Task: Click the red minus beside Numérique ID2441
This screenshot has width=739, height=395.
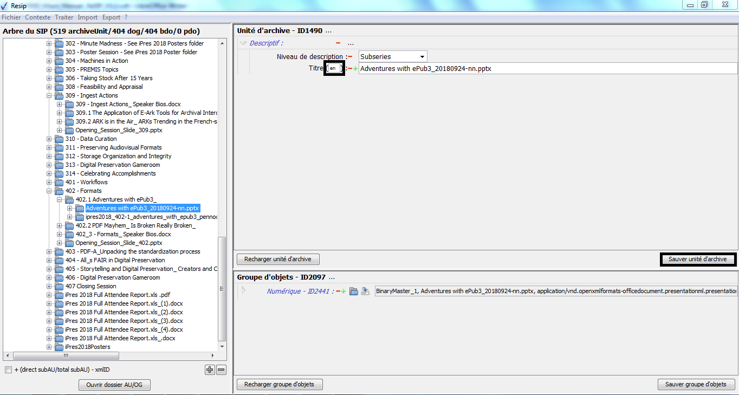Action: (338, 292)
